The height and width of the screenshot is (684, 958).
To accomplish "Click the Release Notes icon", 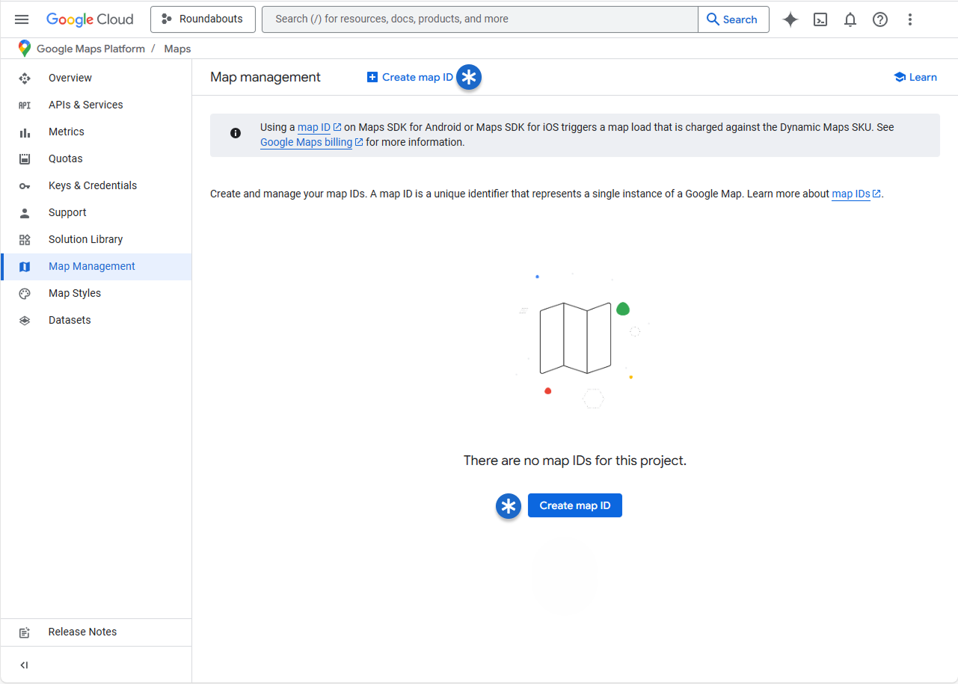I will [25, 632].
